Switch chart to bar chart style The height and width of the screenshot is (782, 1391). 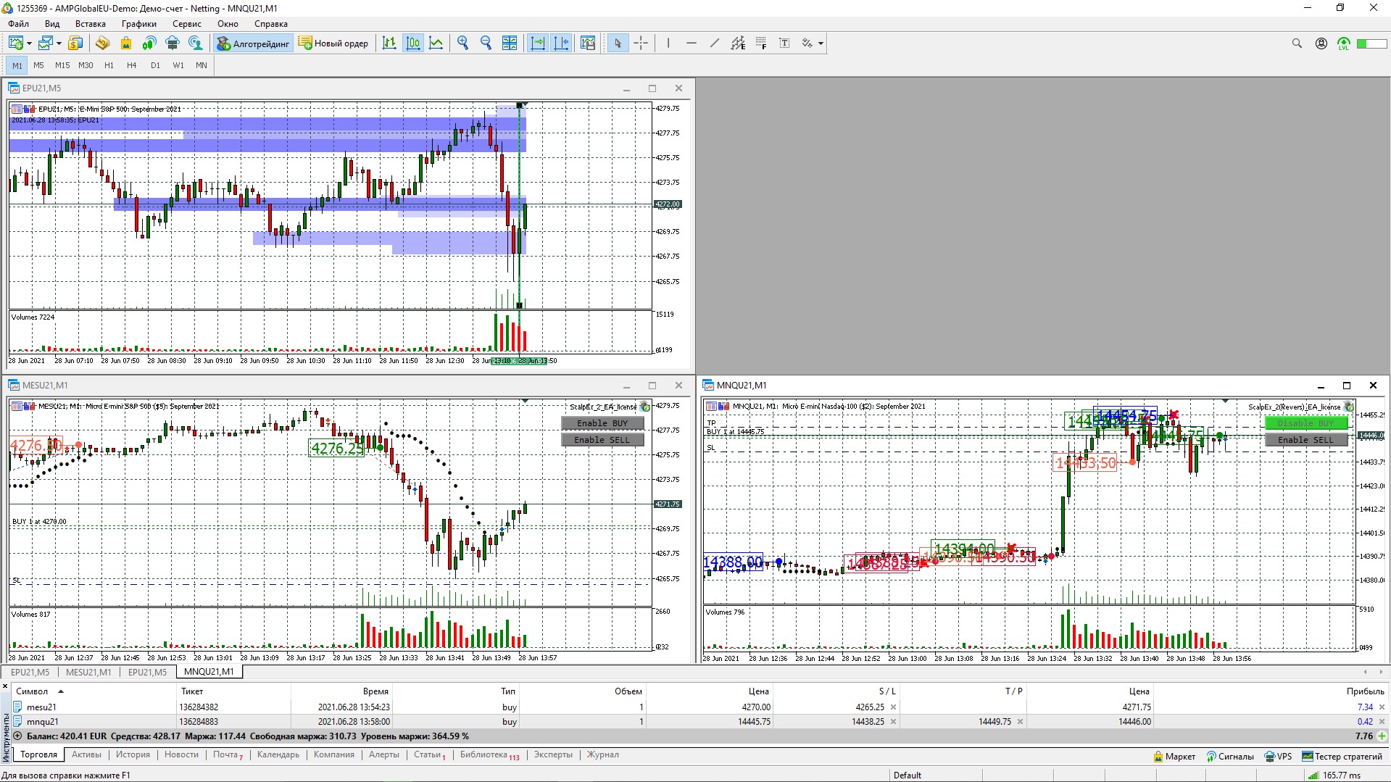click(x=389, y=43)
